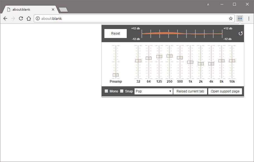Open the Pop preset dropdown
The width and height of the screenshot is (254, 162).
click(153, 91)
